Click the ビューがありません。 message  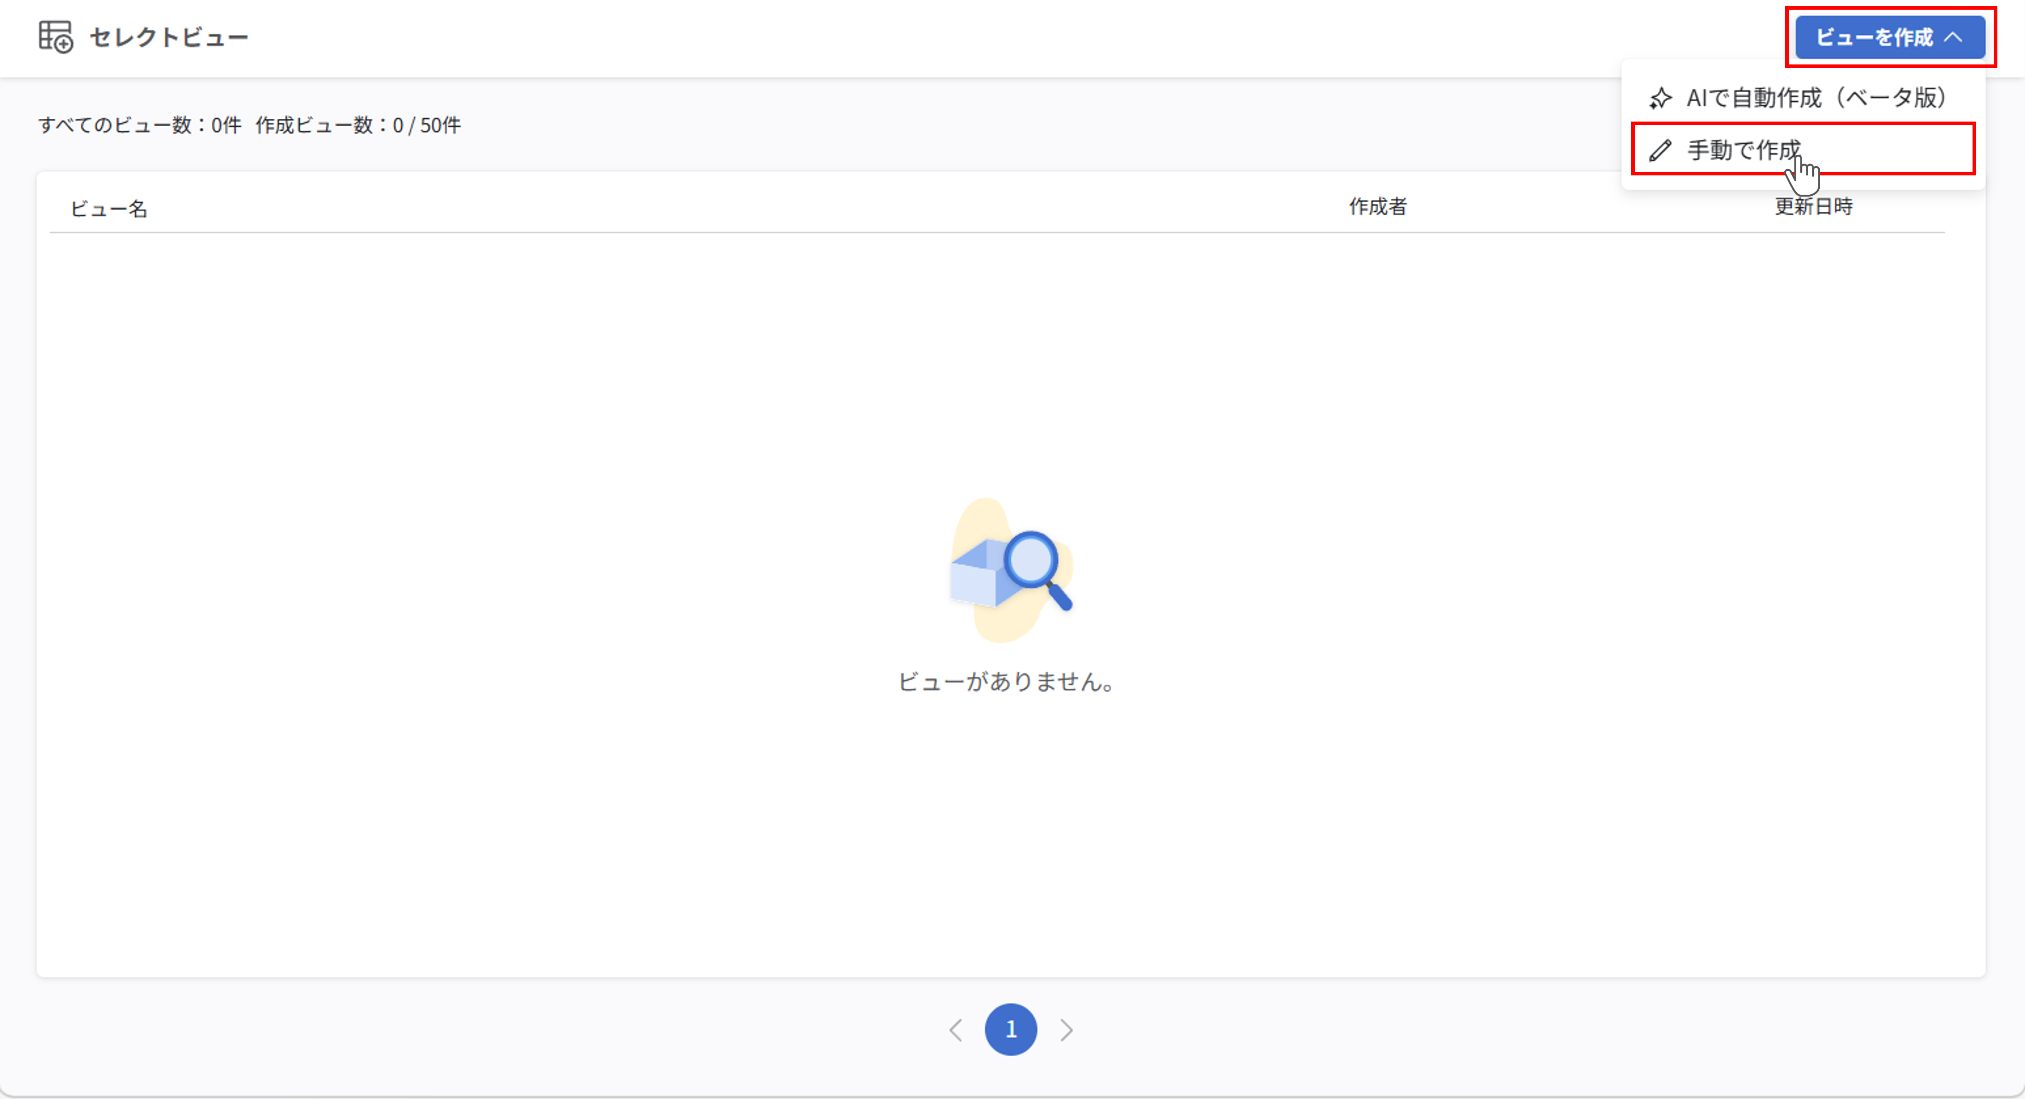click(x=1007, y=681)
